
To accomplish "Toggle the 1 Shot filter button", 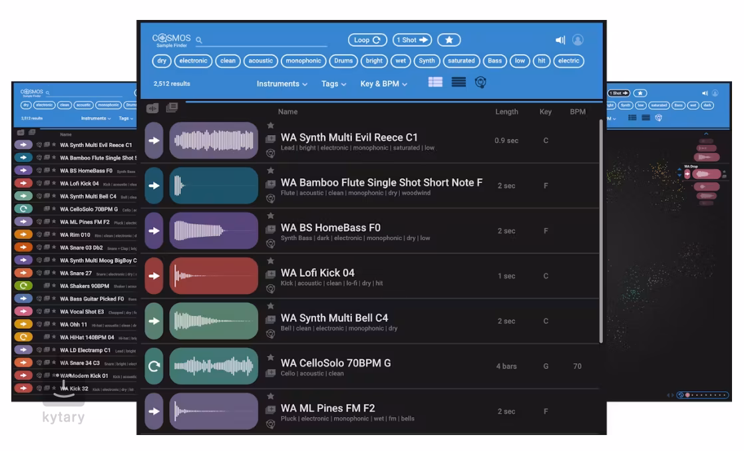I will (412, 40).
